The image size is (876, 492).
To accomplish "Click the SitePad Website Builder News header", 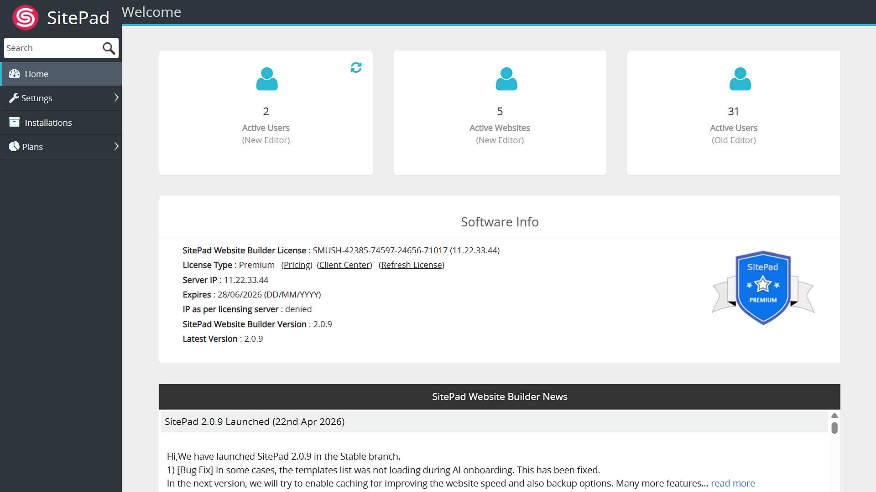I will [x=500, y=397].
